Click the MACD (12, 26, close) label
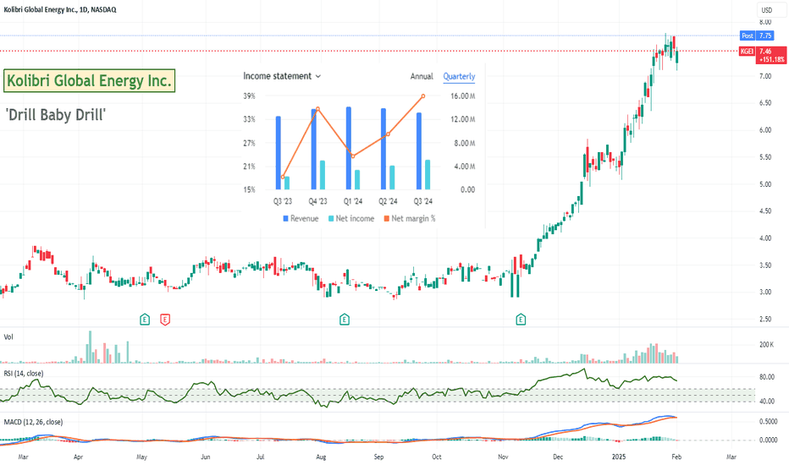 tap(33, 422)
